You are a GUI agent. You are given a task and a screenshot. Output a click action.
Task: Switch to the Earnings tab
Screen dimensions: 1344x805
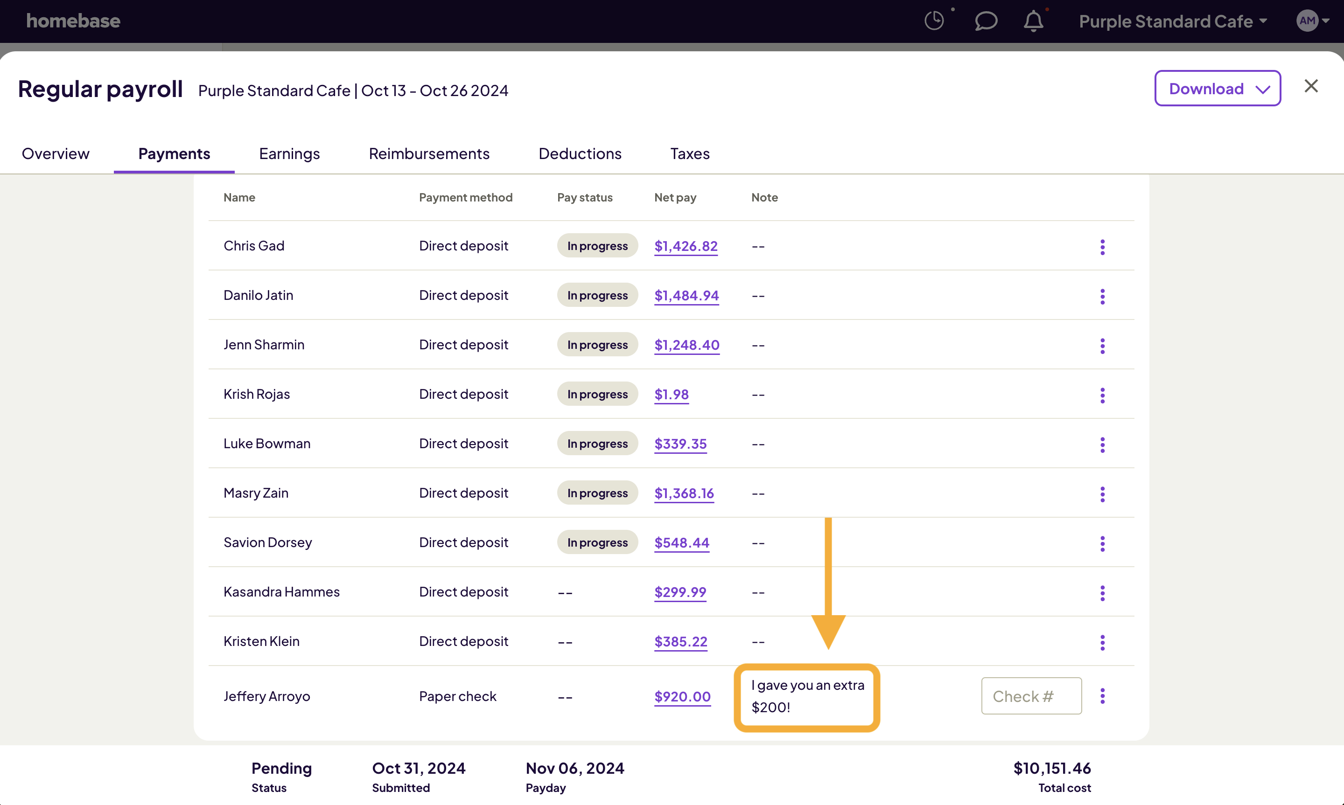pyautogui.click(x=289, y=153)
